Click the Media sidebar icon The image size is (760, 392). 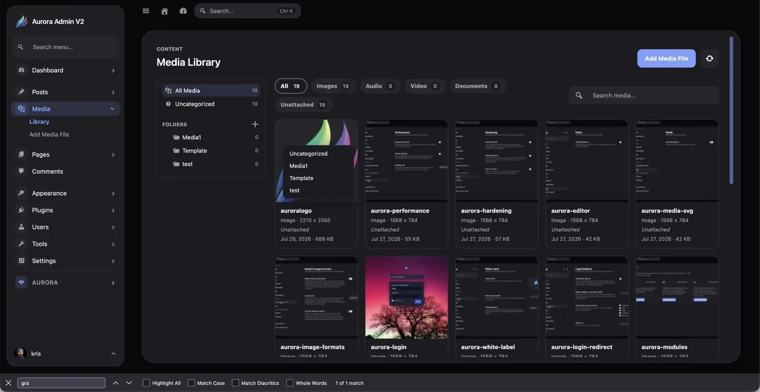pos(22,109)
